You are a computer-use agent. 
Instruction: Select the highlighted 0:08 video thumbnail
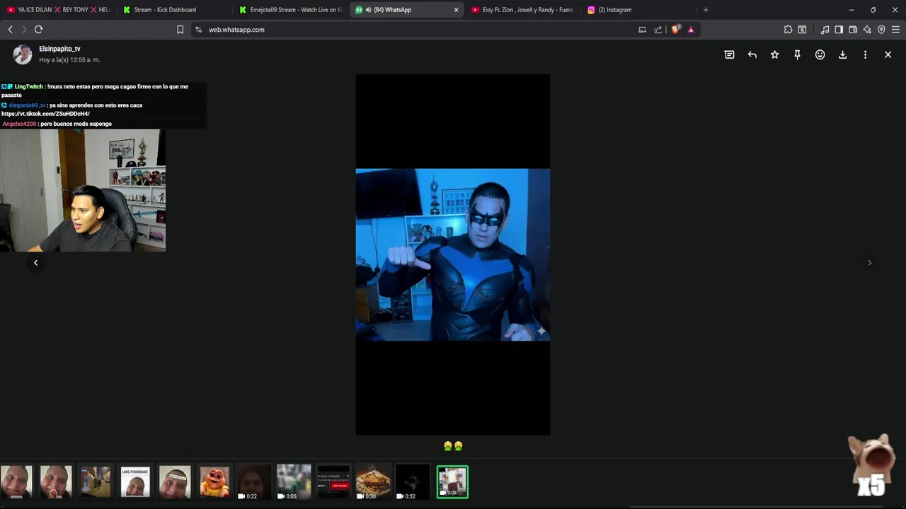tap(452, 481)
